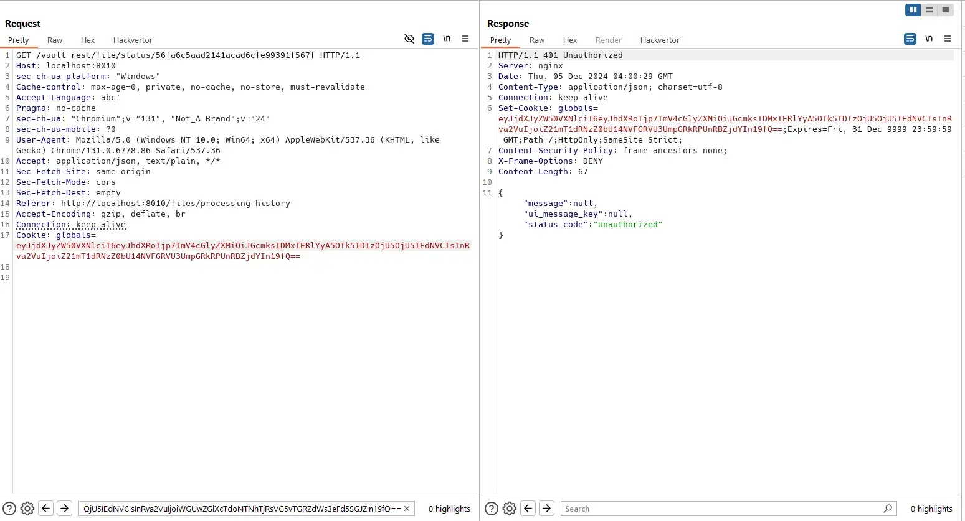Toggle show newline \n icon in Response pane
Image resolution: width=965 pixels, height=521 pixels.
[x=929, y=39]
